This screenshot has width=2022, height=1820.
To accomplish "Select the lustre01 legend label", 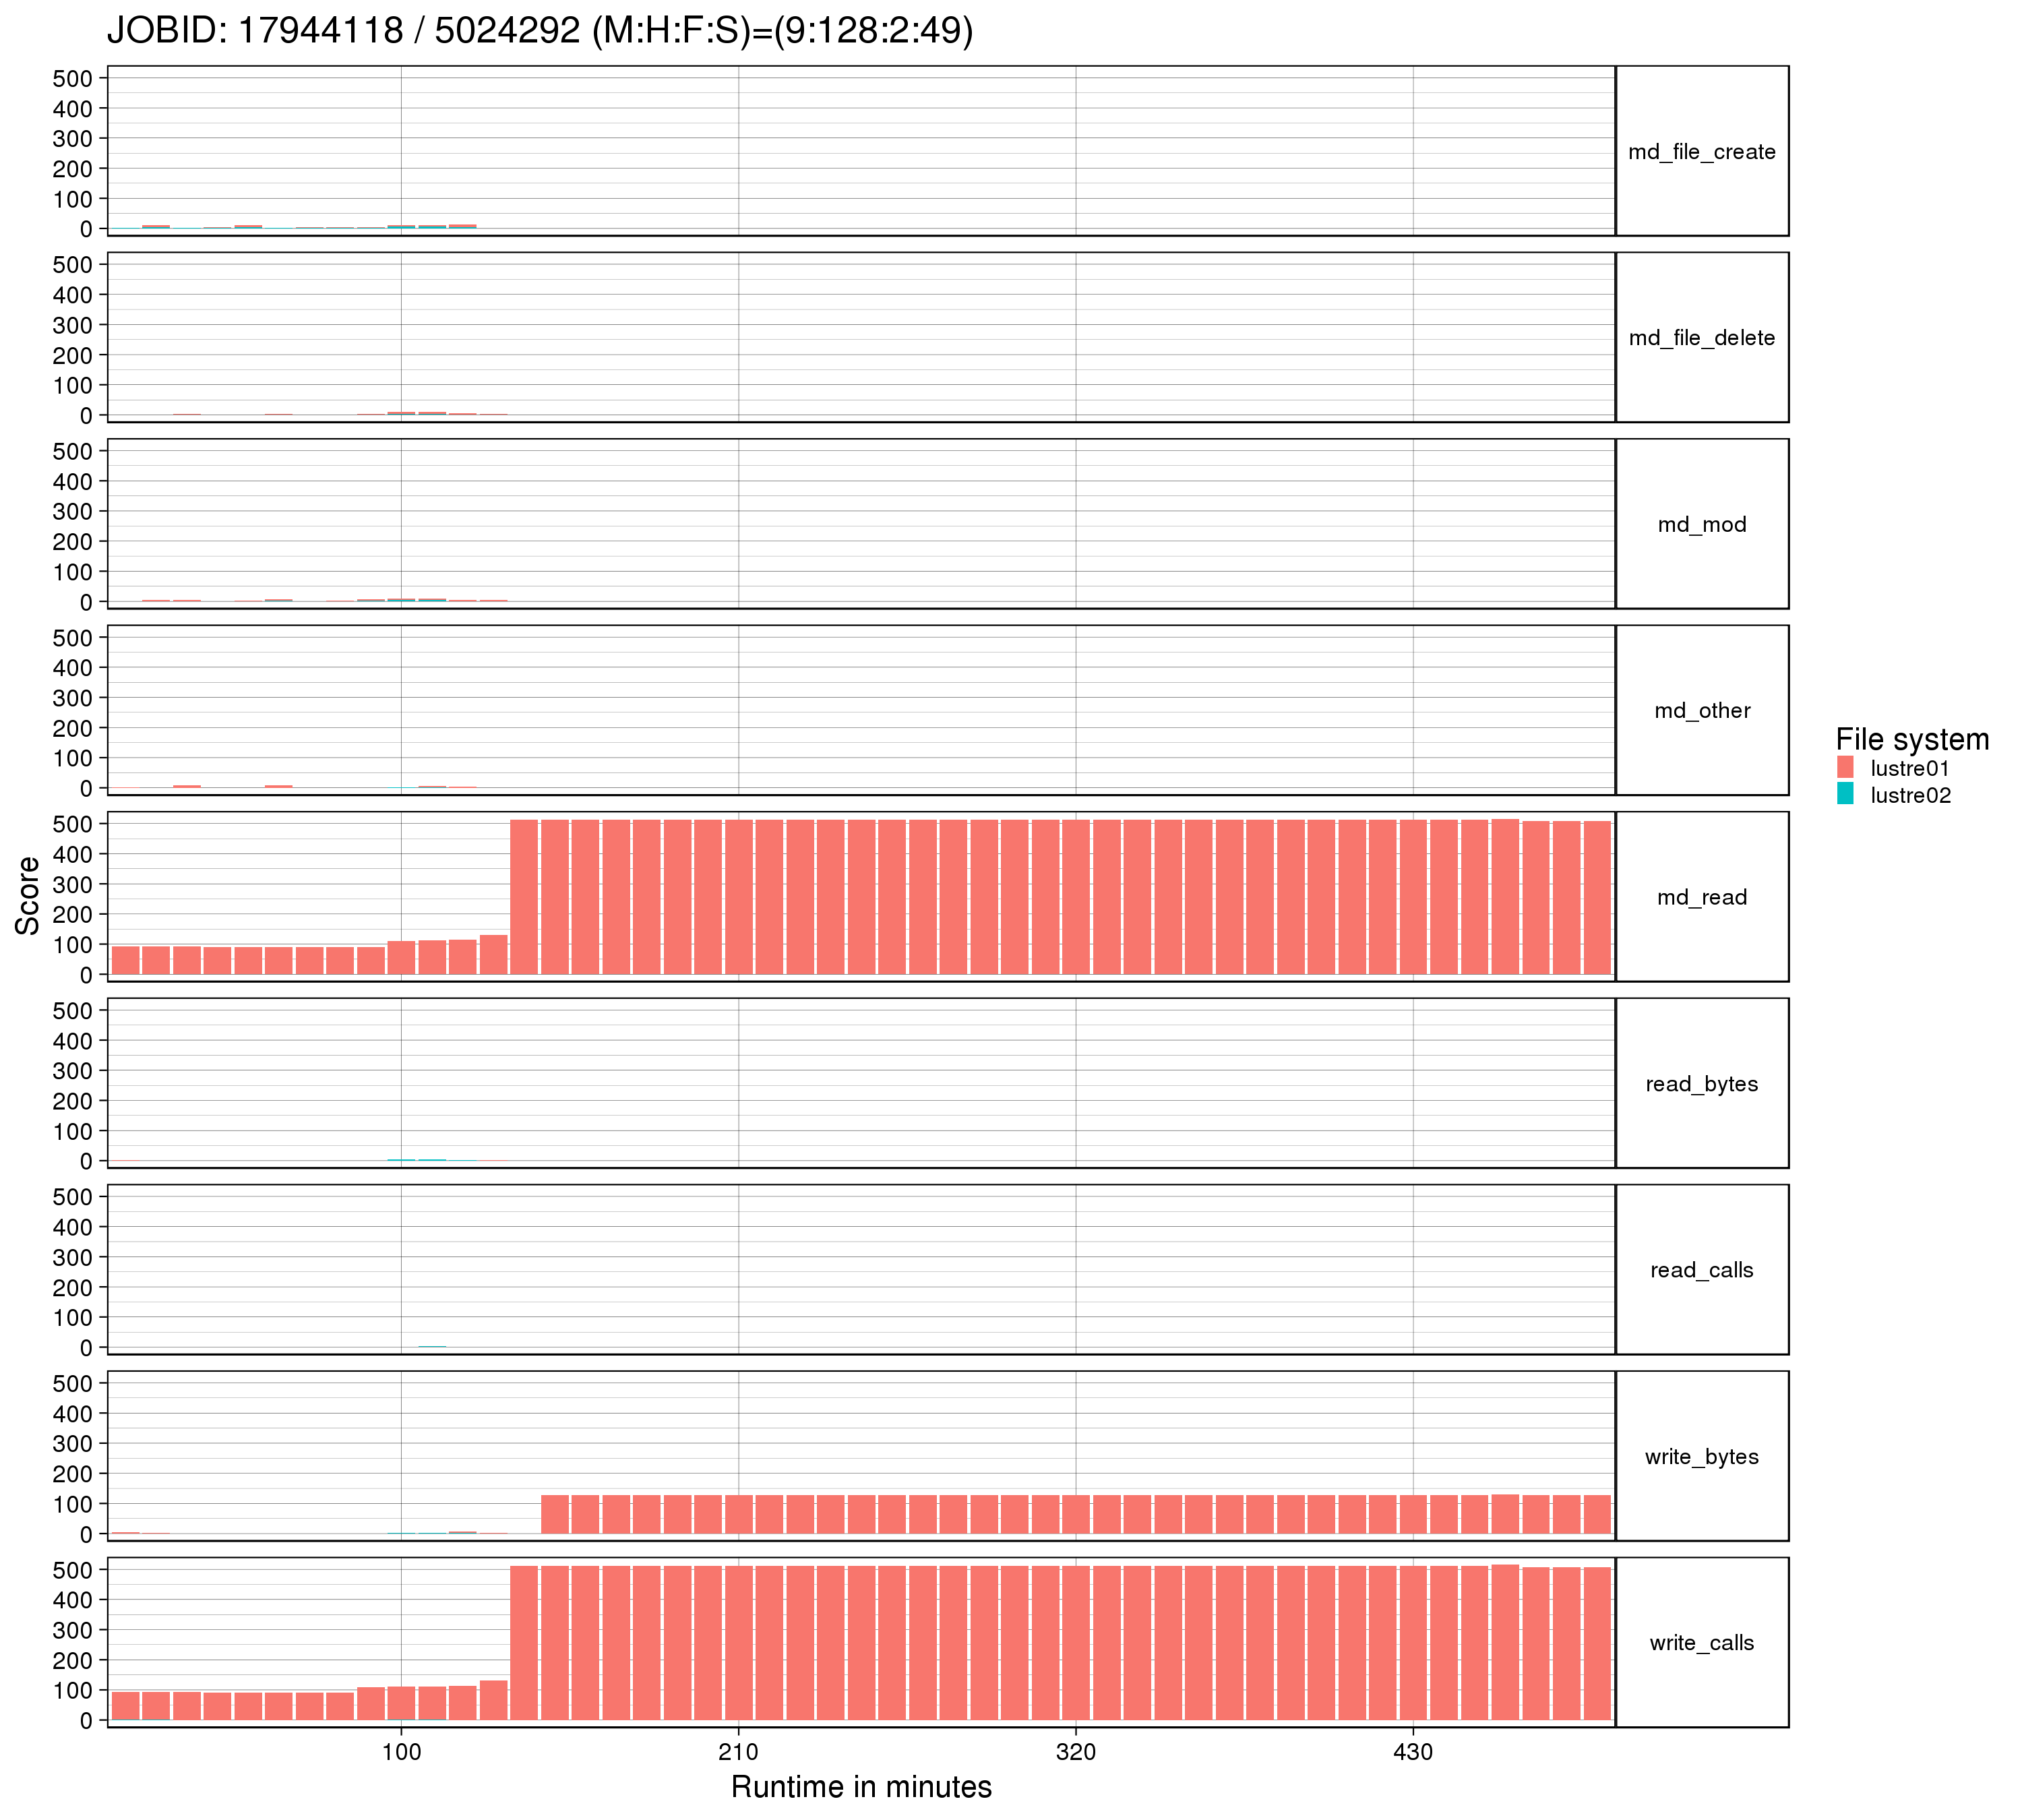I will pos(1909,768).
